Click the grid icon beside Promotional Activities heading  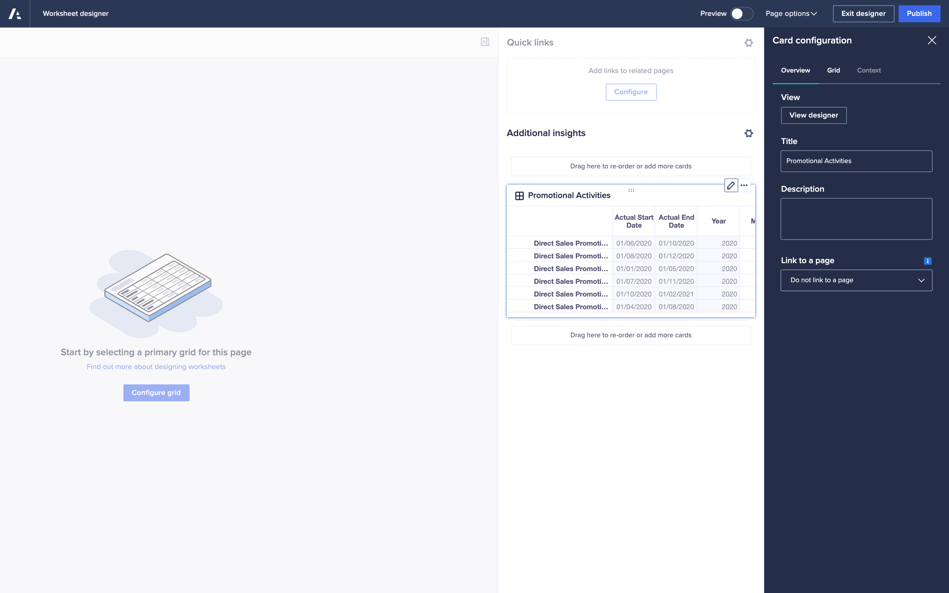click(x=520, y=195)
